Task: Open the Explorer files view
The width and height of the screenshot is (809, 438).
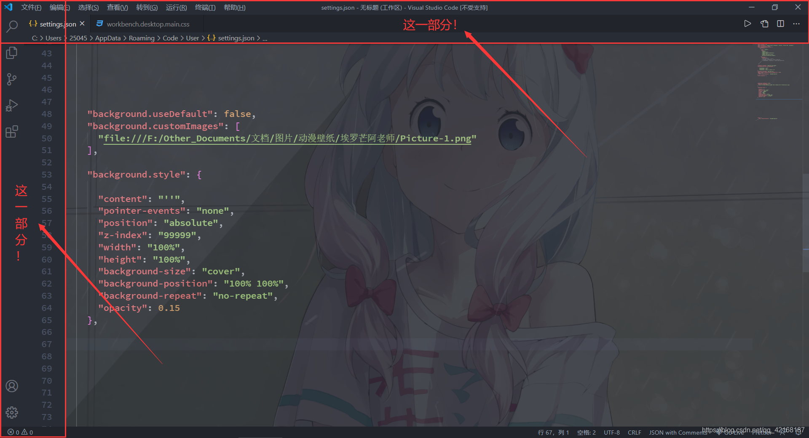Action: 12,53
